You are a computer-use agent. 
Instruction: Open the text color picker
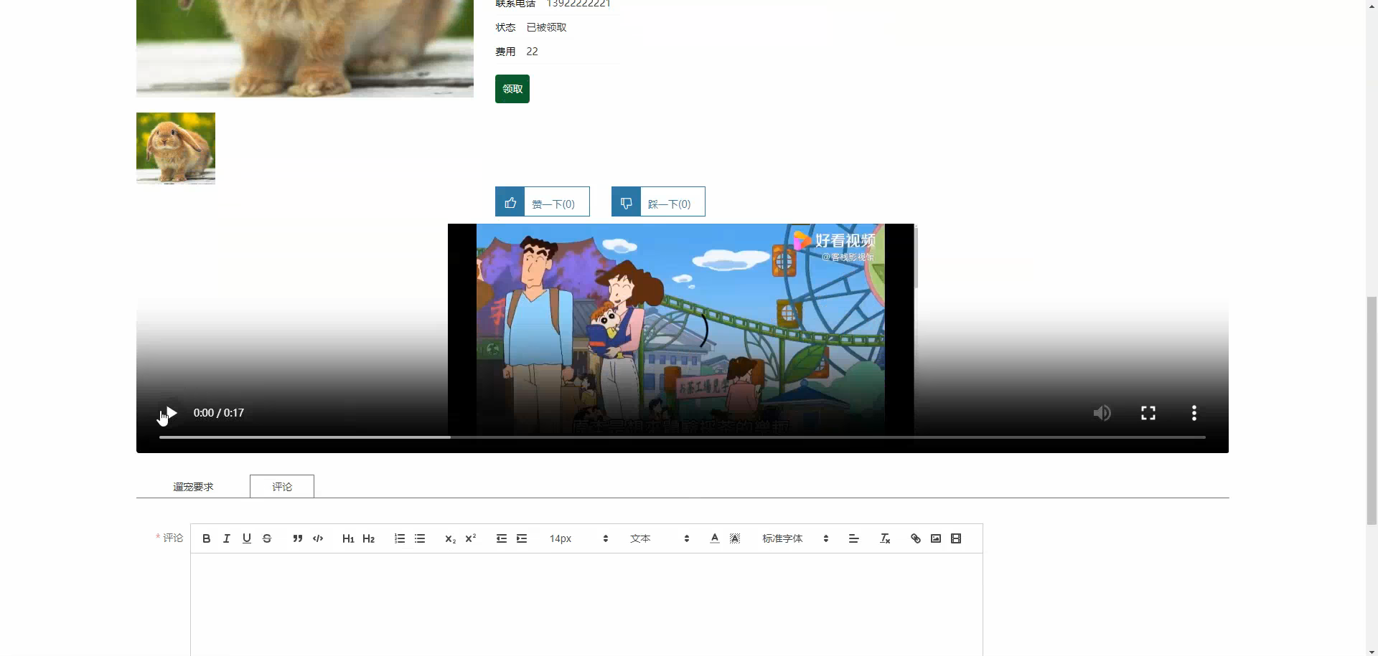pos(715,538)
